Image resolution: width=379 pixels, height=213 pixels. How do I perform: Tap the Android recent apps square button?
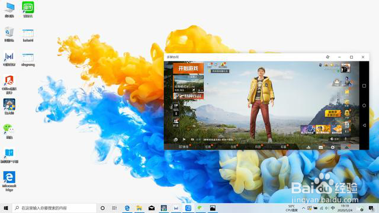tap(364, 86)
